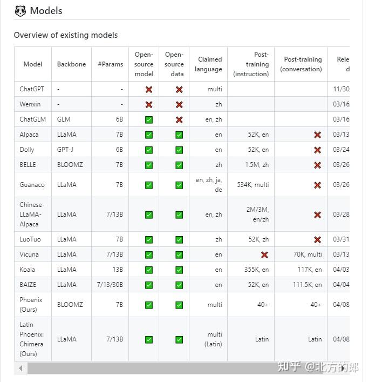Image resolution: width=368 pixels, height=382 pixels.
Task: Click red cross in Vicuna instruction column
Action: 264,255
